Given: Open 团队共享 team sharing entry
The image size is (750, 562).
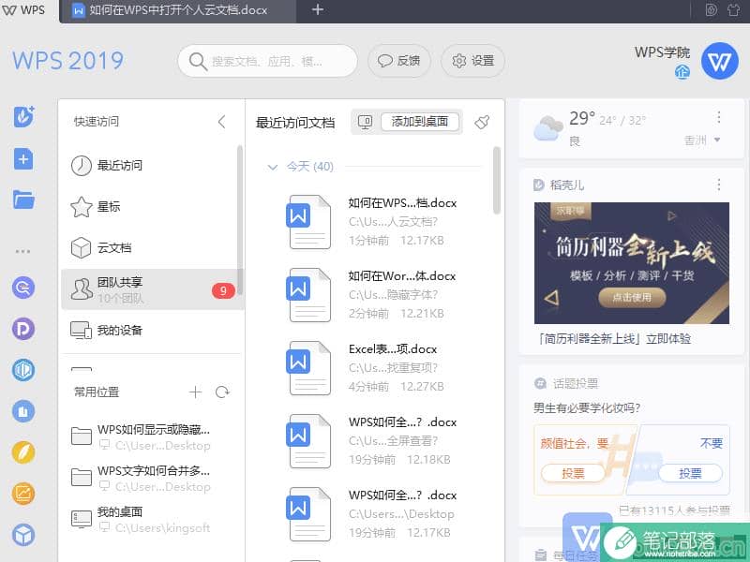Looking at the screenshot, I should (x=151, y=289).
